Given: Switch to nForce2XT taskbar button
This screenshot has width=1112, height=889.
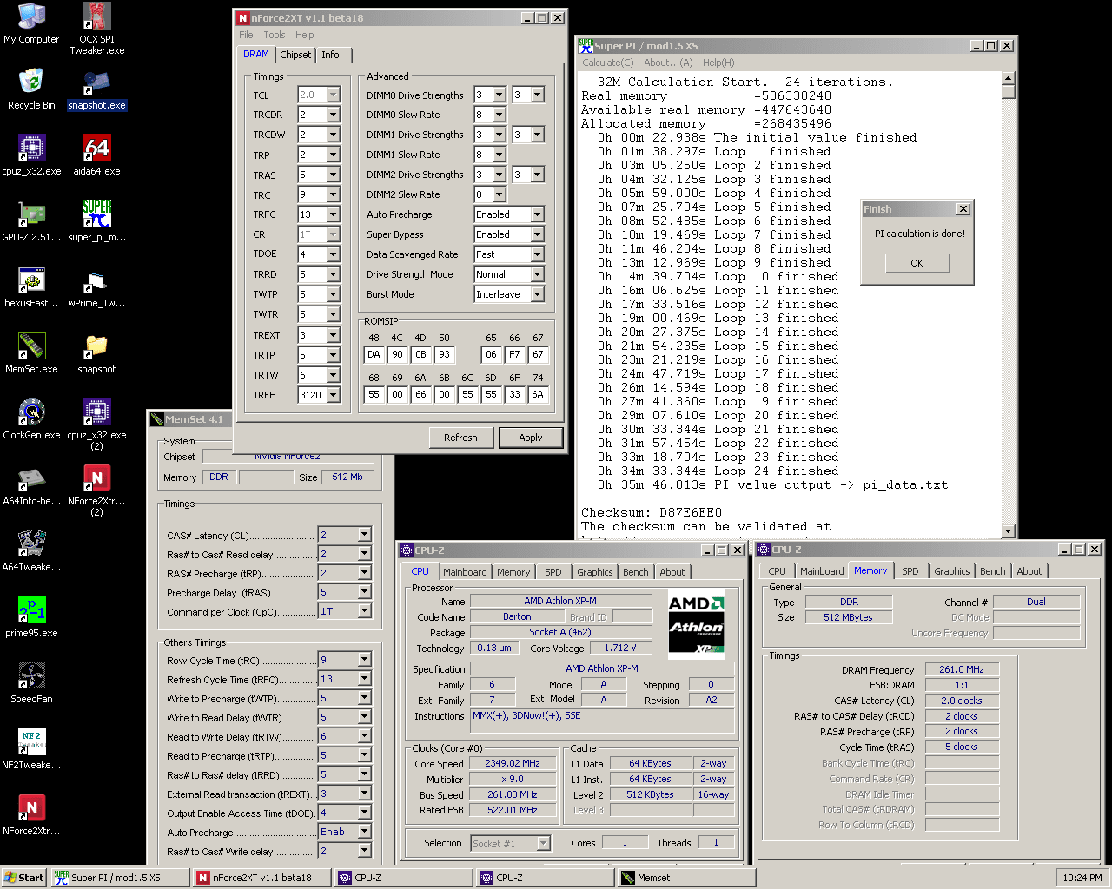Looking at the screenshot, I should [261, 878].
